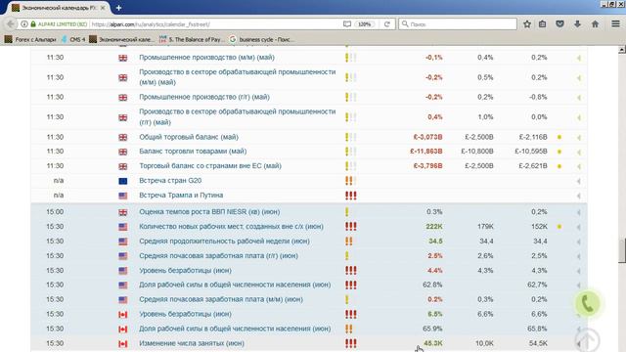626x352 pixels.
Task: Open Экономический кале... bookmark
Action: coord(121,39)
